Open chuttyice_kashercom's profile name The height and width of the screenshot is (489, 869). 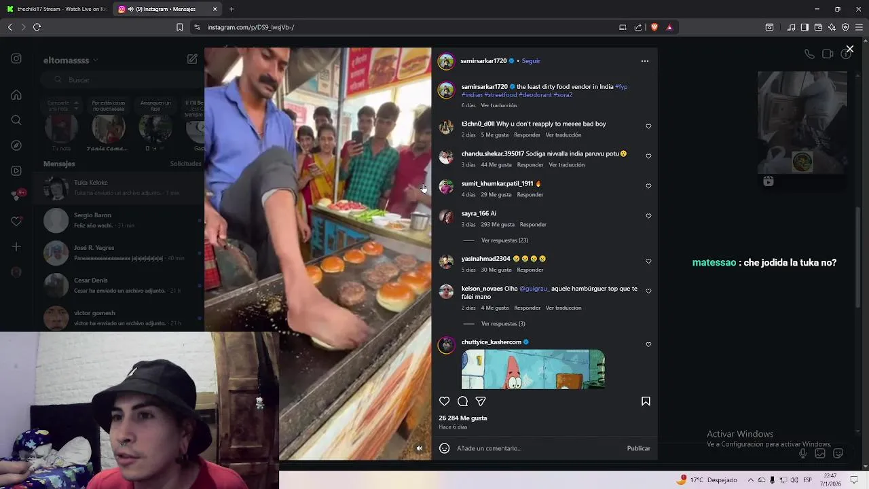pyautogui.click(x=492, y=342)
